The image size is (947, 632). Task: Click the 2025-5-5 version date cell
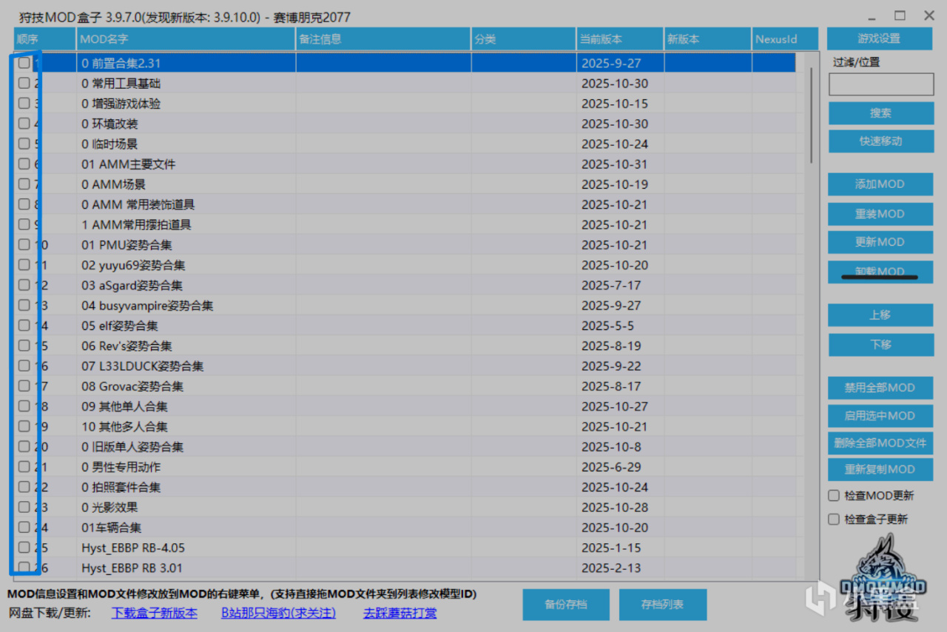click(607, 326)
